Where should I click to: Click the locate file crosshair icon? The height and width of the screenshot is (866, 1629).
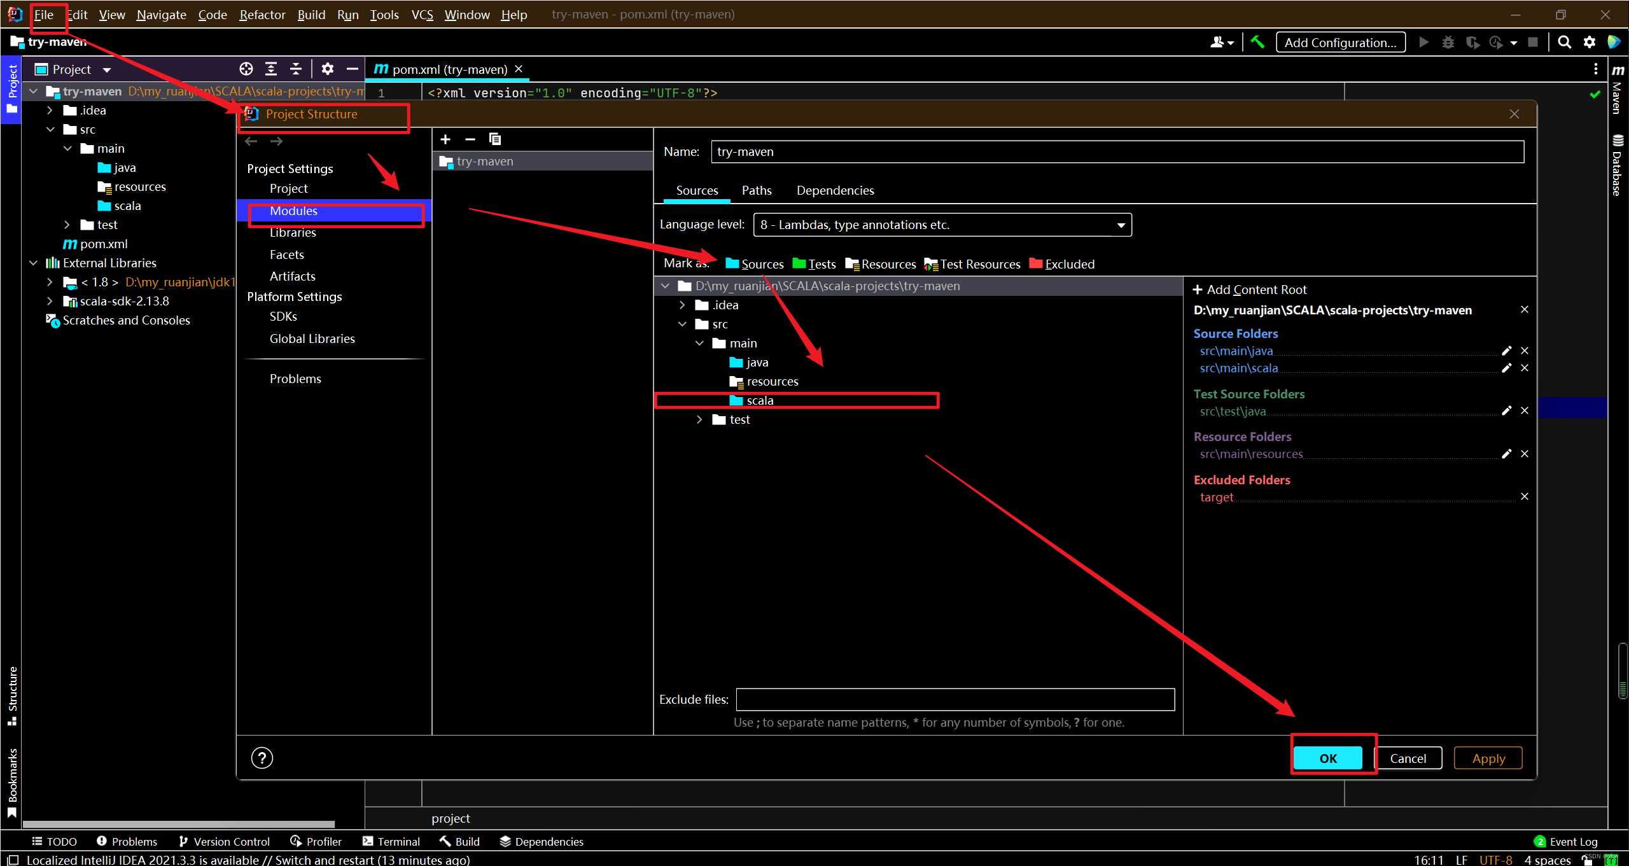pos(246,69)
